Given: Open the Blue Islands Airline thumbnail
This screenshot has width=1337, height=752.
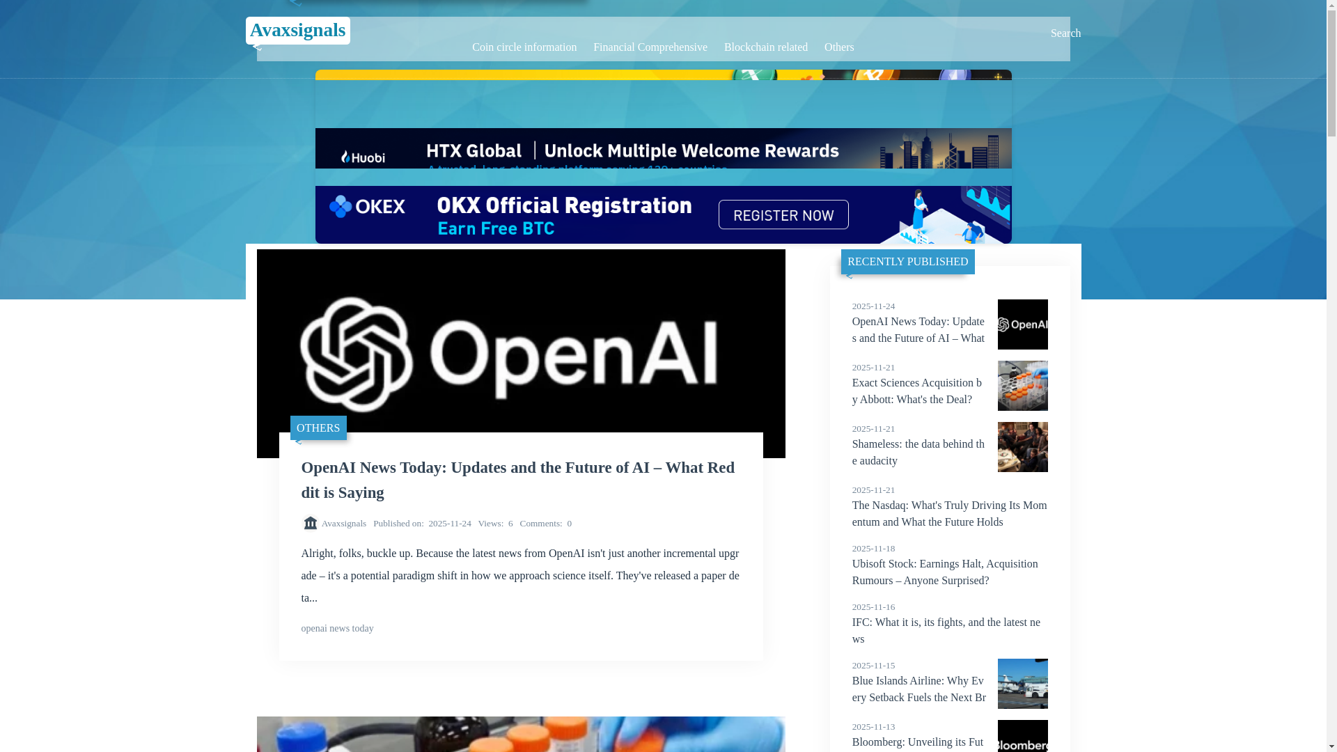Looking at the screenshot, I should pyautogui.click(x=1022, y=684).
